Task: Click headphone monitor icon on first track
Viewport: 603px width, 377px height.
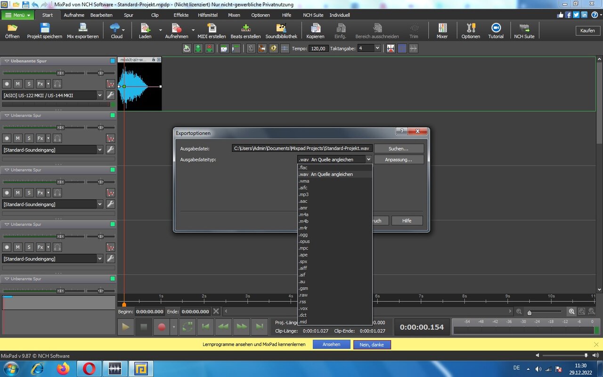Action: (x=57, y=84)
